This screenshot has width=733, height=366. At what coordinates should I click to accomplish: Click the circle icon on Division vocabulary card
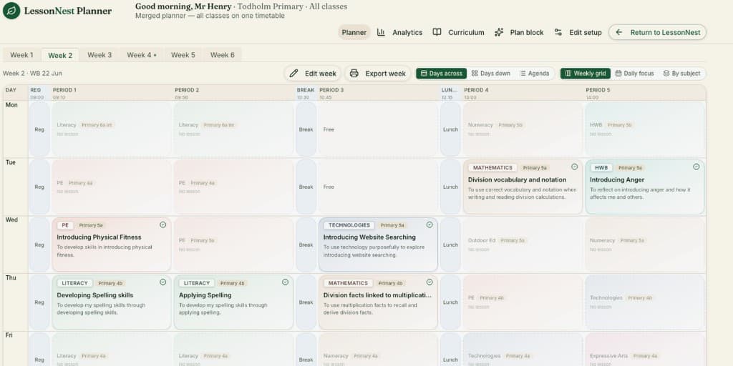(x=575, y=167)
